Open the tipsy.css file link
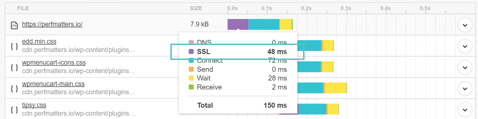Image resolution: width=478 pixels, height=119 pixels. point(34,105)
